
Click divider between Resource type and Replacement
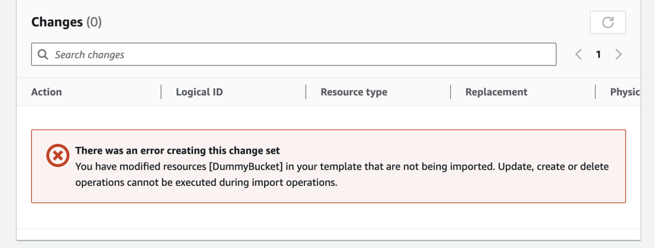pyautogui.click(x=451, y=92)
